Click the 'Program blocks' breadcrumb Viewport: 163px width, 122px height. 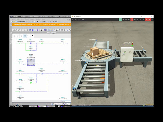point(64,24)
